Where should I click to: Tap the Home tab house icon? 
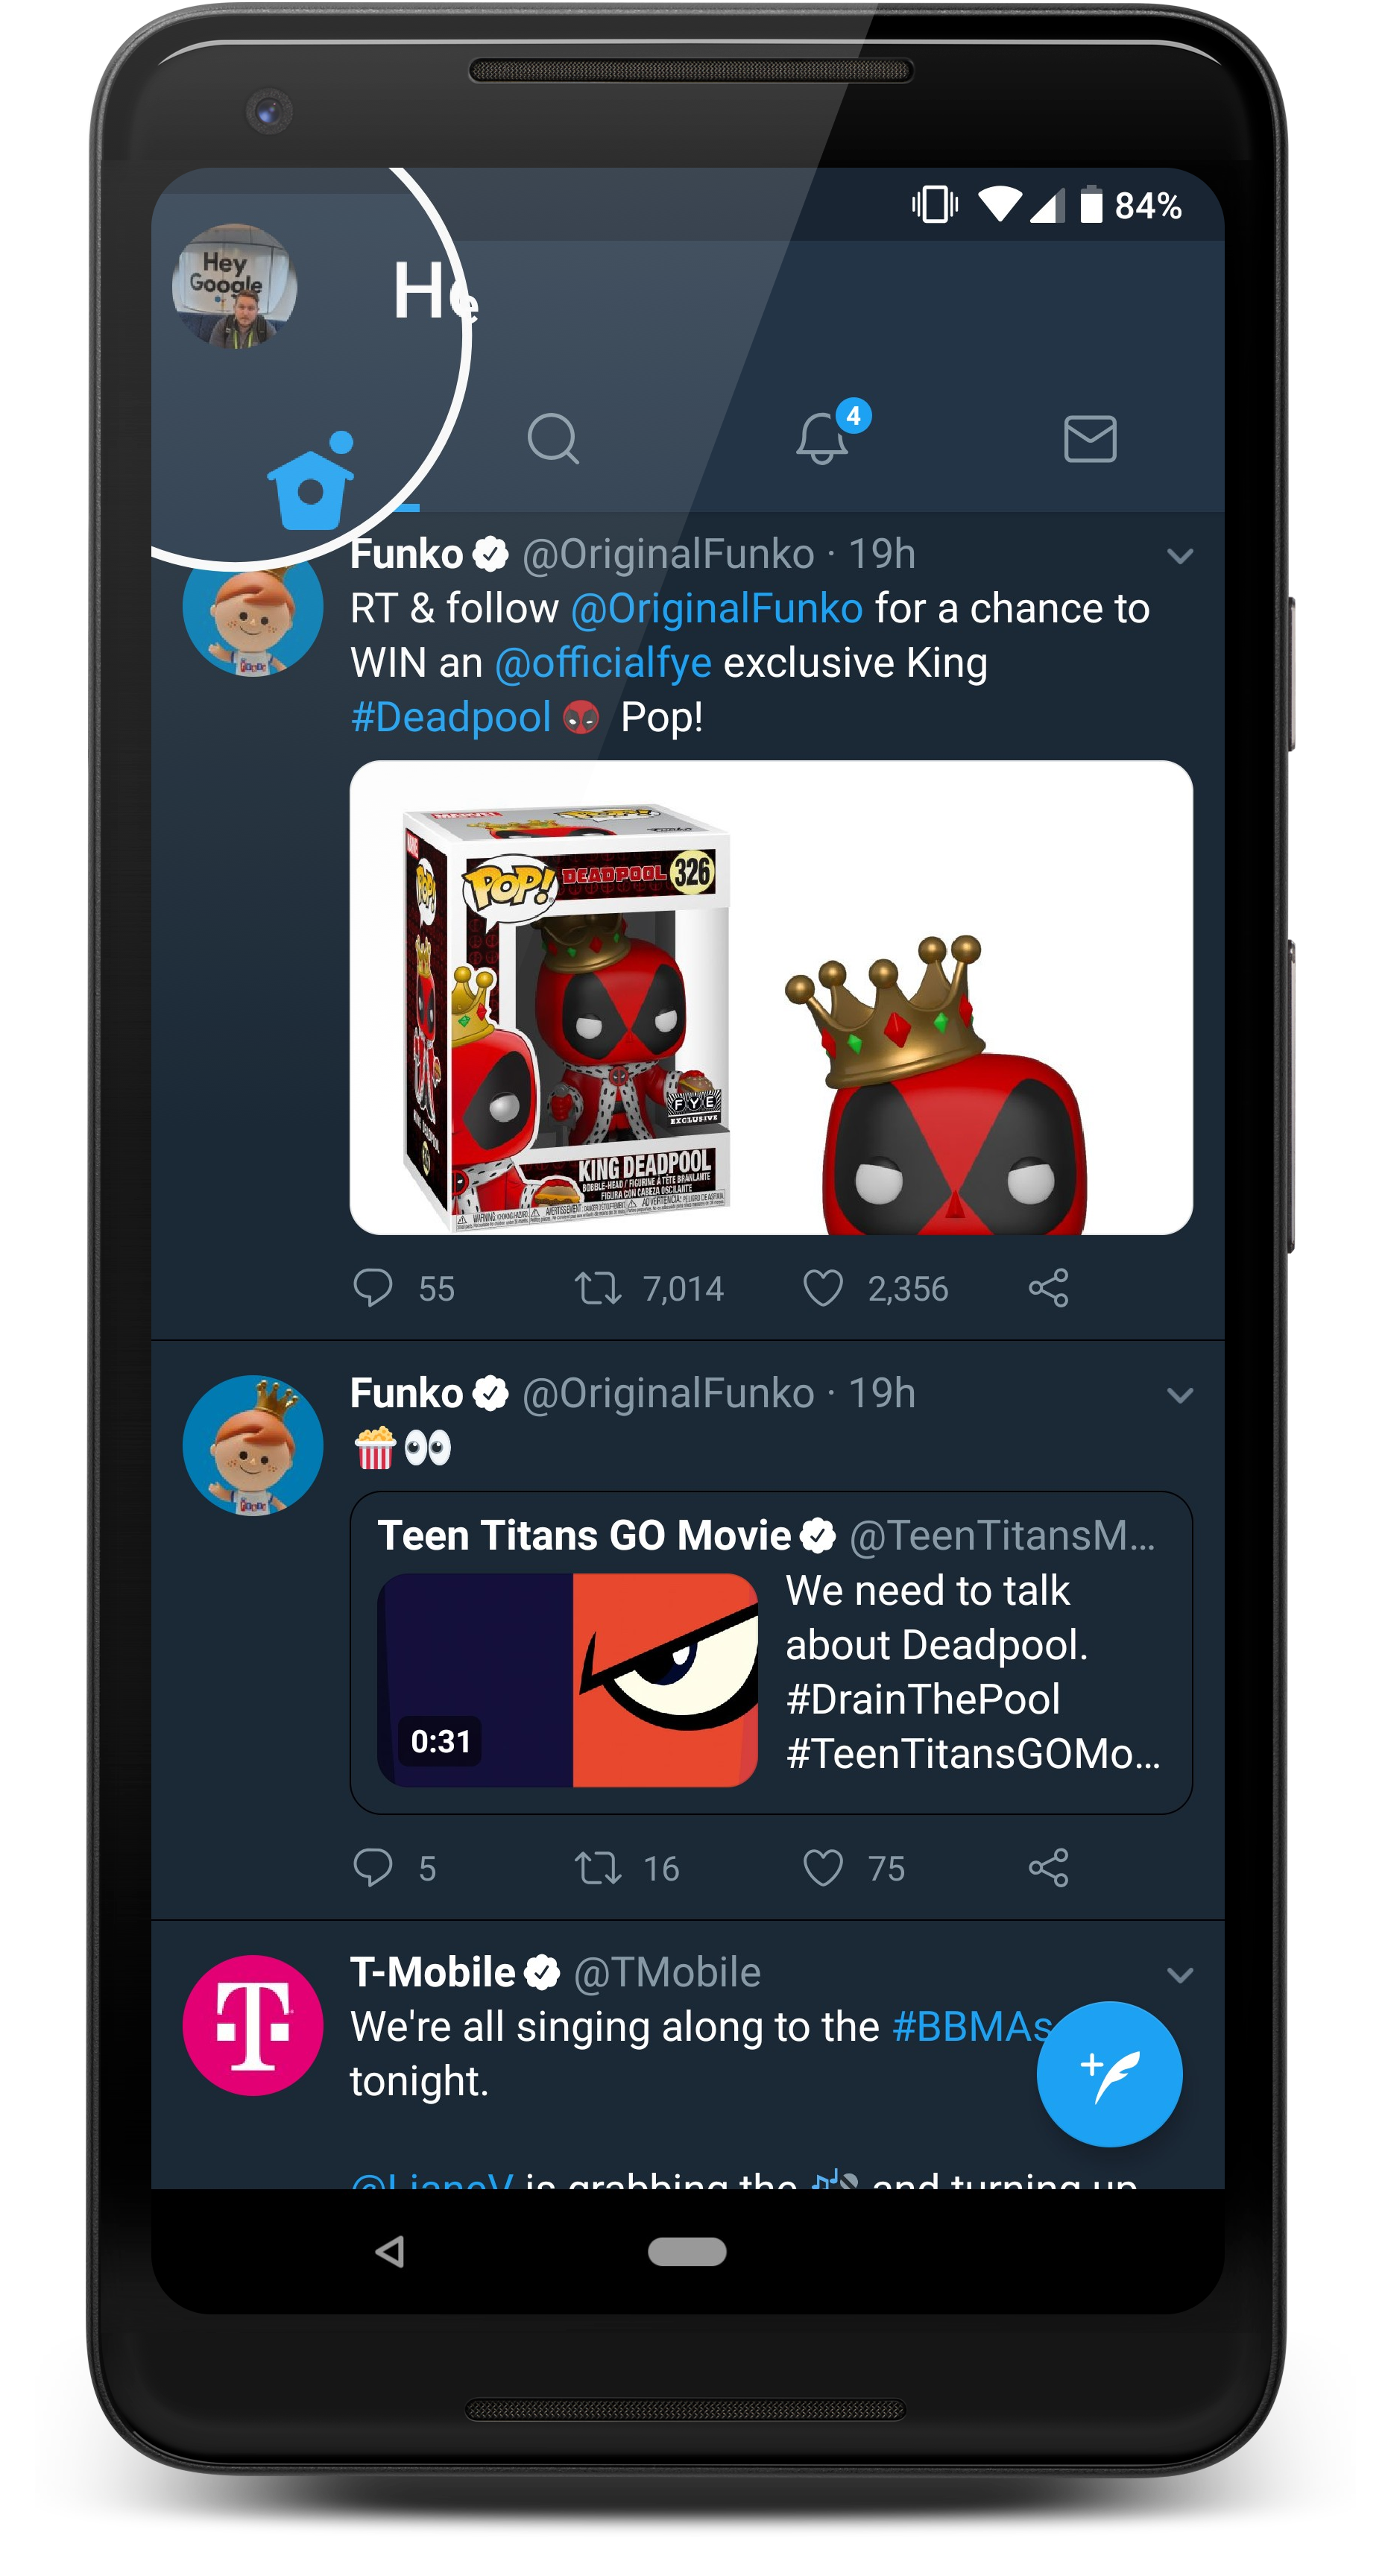pos(311,481)
